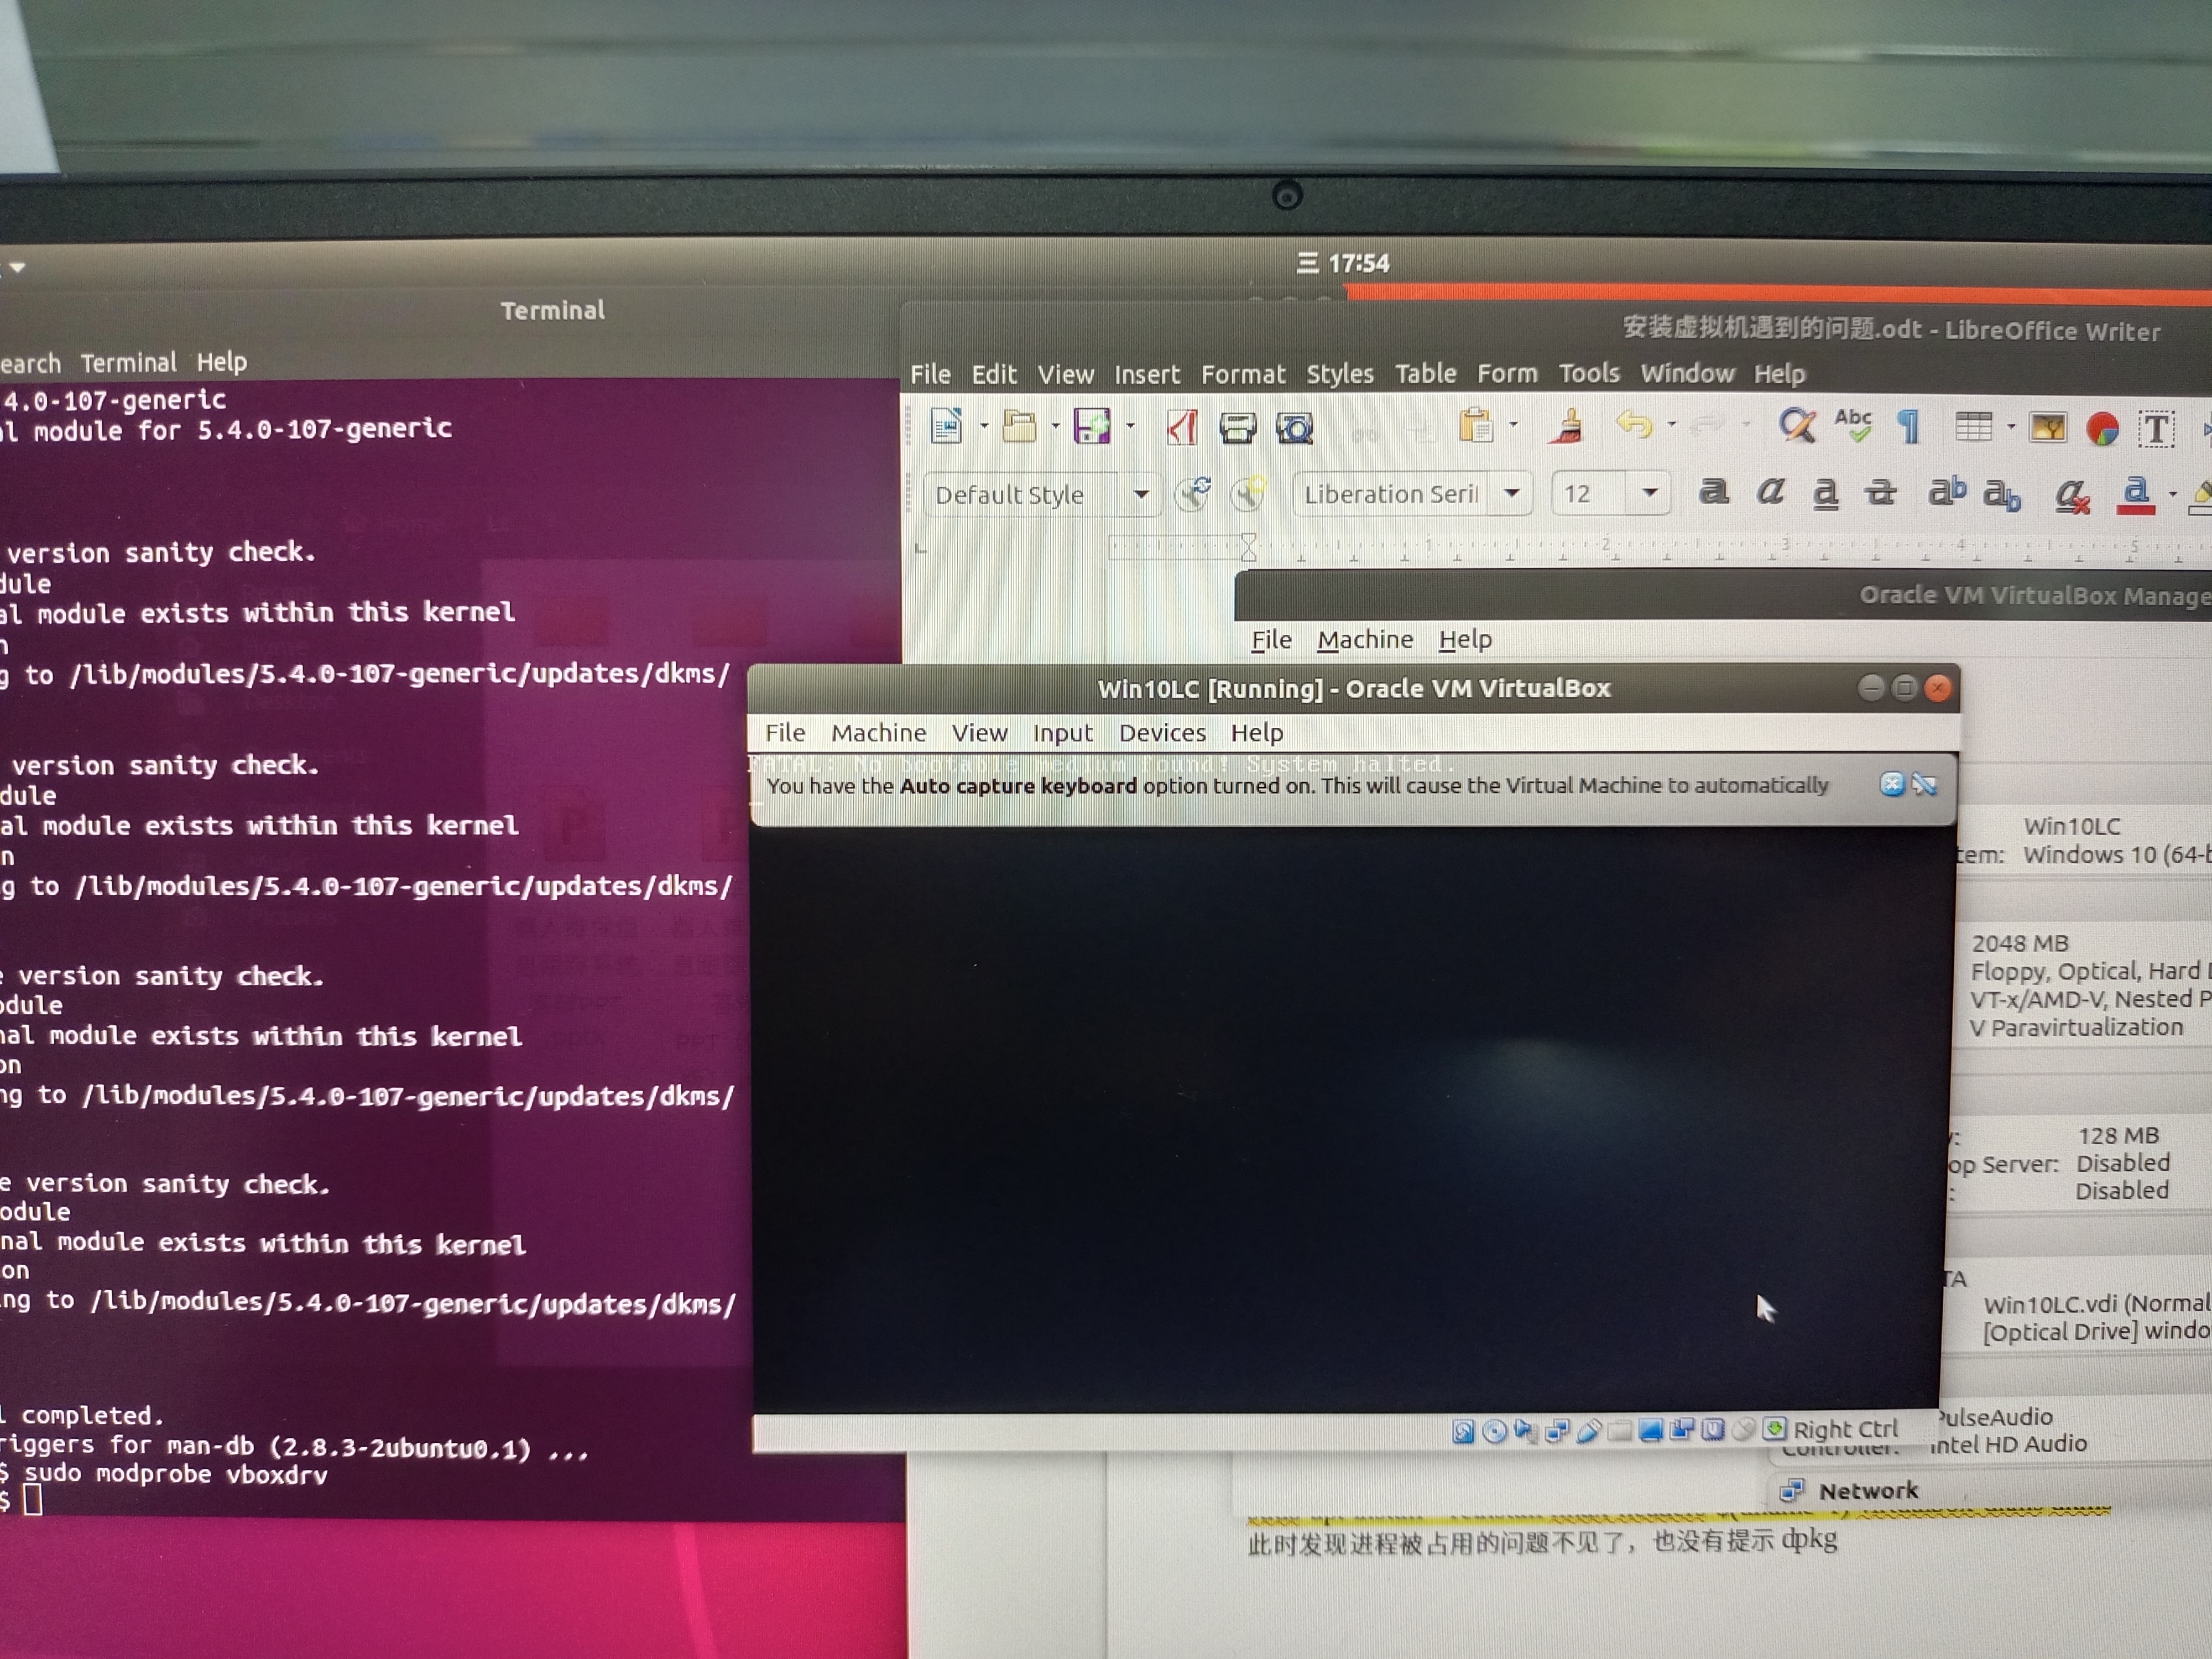Click the CPU virtualization indicator in VM status bar
This screenshot has height=1659, width=2212.
[x=1713, y=1430]
